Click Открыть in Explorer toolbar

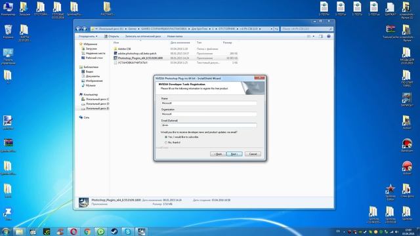pos(112,36)
